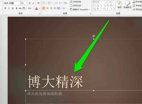Image resolution: width=142 pixels, height=104 pixels.
Task: Select the scribble shape tool
Action: coord(98,9)
